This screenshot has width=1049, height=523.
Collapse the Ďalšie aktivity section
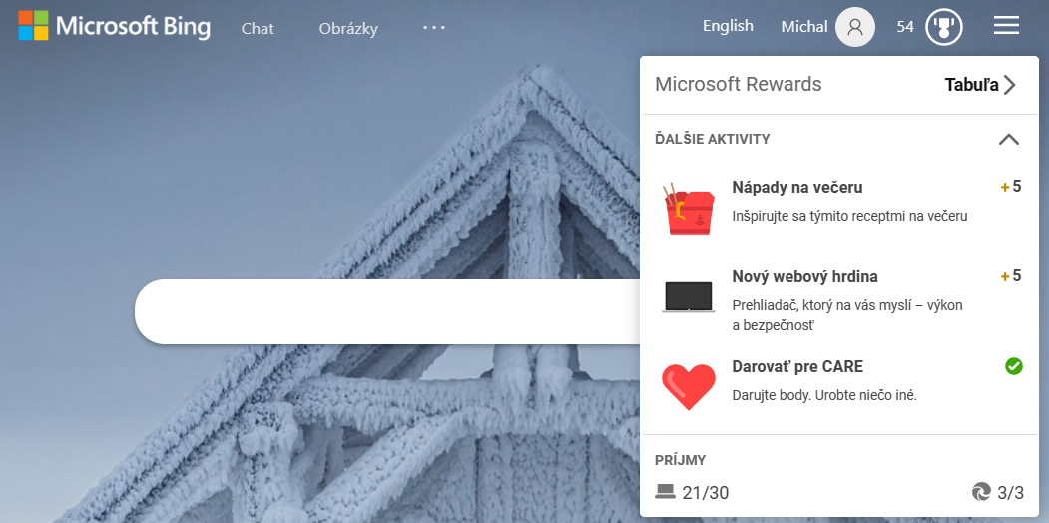tap(1008, 140)
